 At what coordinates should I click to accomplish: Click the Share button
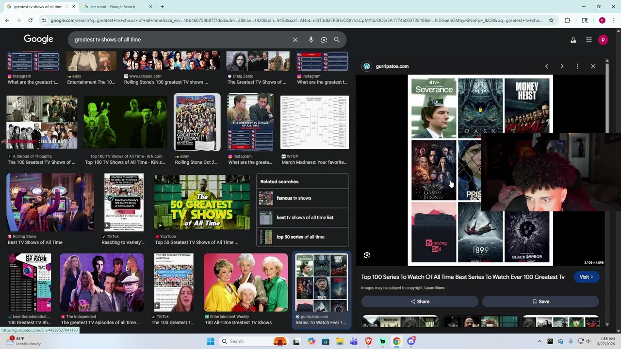(420, 301)
